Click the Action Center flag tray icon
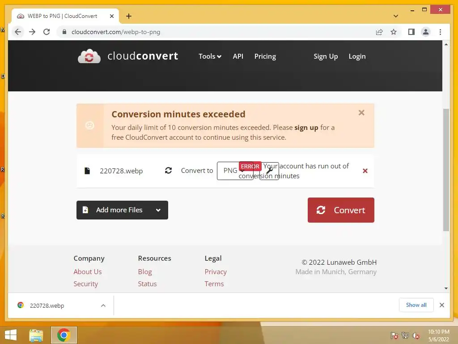 pyautogui.click(x=394, y=335)
